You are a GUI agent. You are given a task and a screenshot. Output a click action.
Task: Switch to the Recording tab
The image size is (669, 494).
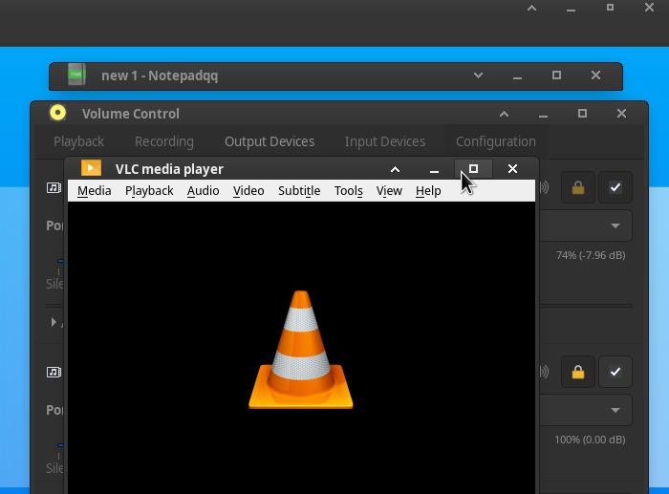[164, 141]
